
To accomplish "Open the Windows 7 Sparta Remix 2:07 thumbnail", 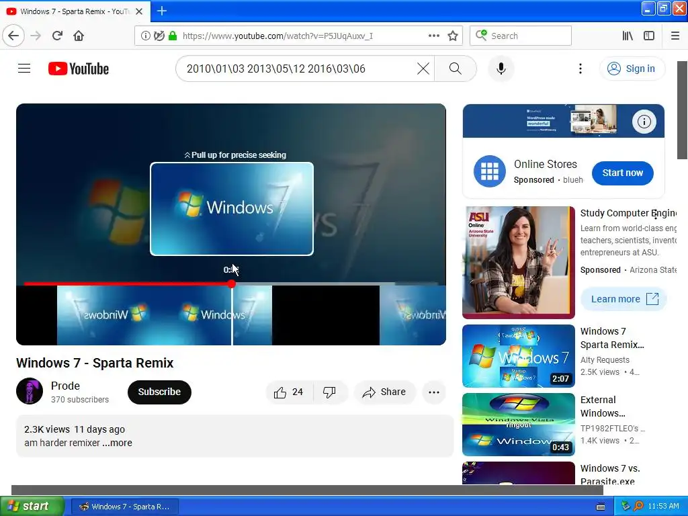I will click(x=518, y=356).
